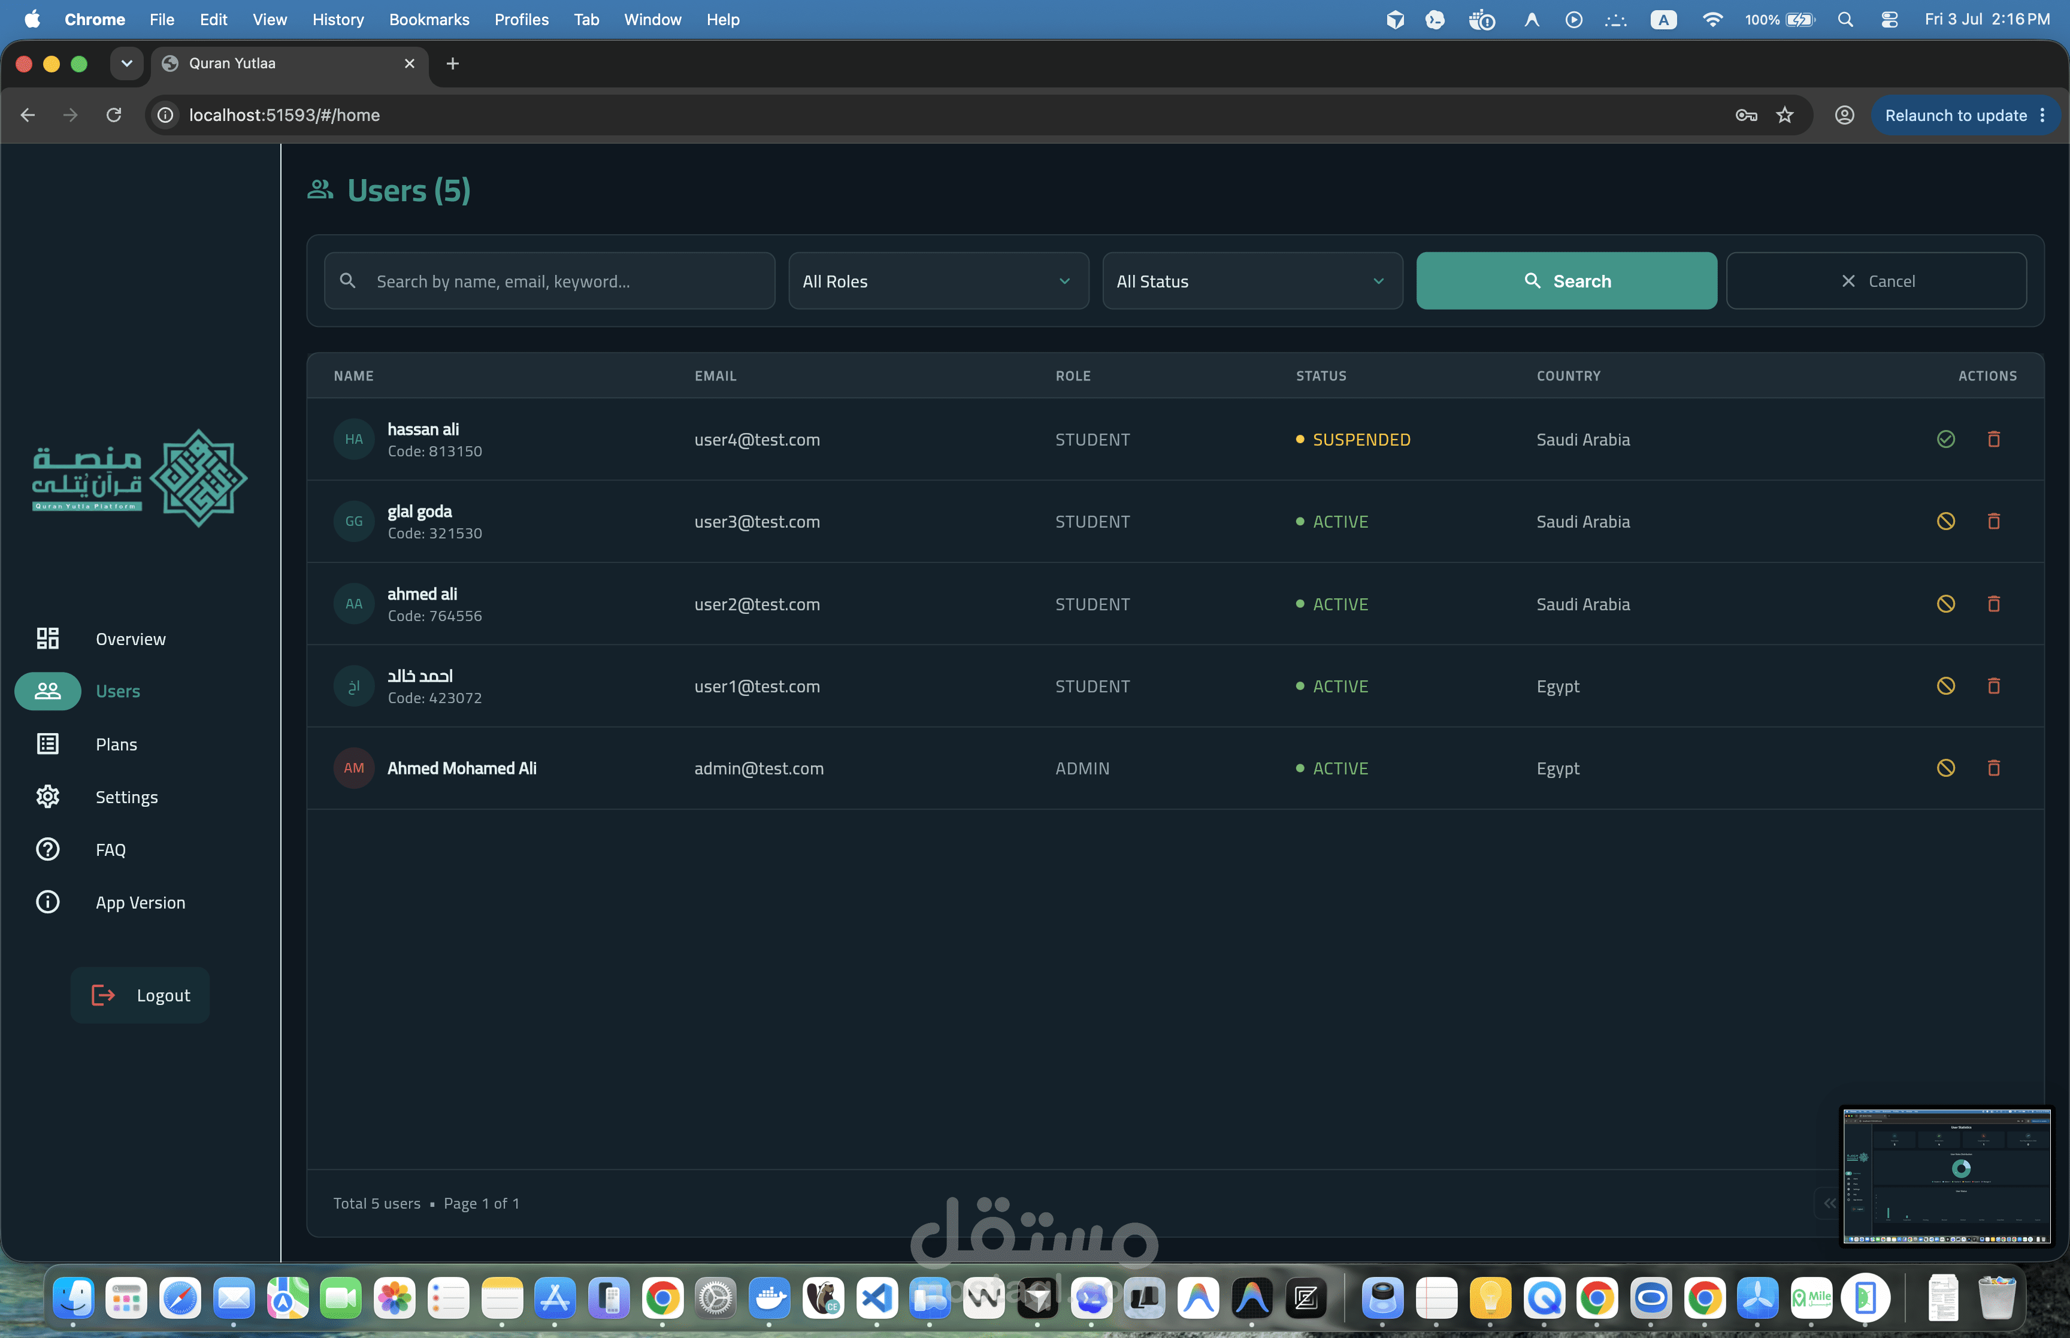Click the Cancel filter button
This screenshot has height=1338, width=2070.
pyautogui.click(x=1877, y=281)
